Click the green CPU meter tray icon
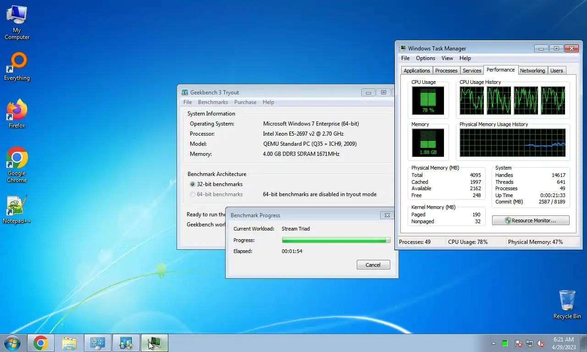587x352 pixels. [x=505, y=343]
